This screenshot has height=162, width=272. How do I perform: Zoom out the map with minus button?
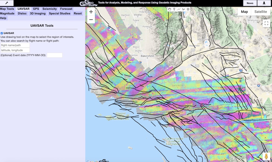click(x=91, y=20)
